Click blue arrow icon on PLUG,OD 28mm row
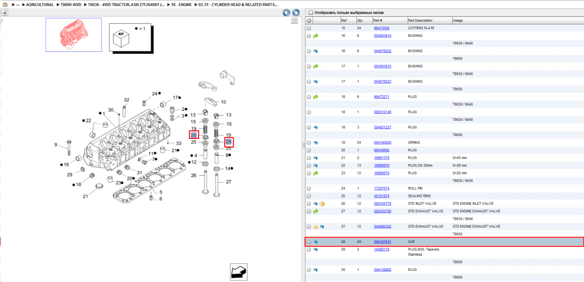 (x=316, y=165)
